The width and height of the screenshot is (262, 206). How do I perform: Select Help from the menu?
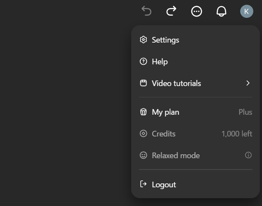pos(195,61)
